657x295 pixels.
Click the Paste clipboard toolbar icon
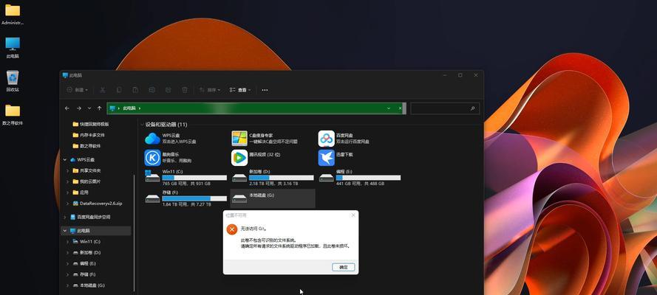(x=135, y=90)
